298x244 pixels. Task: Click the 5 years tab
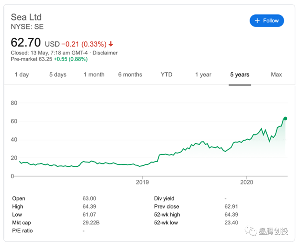(239, 75)
